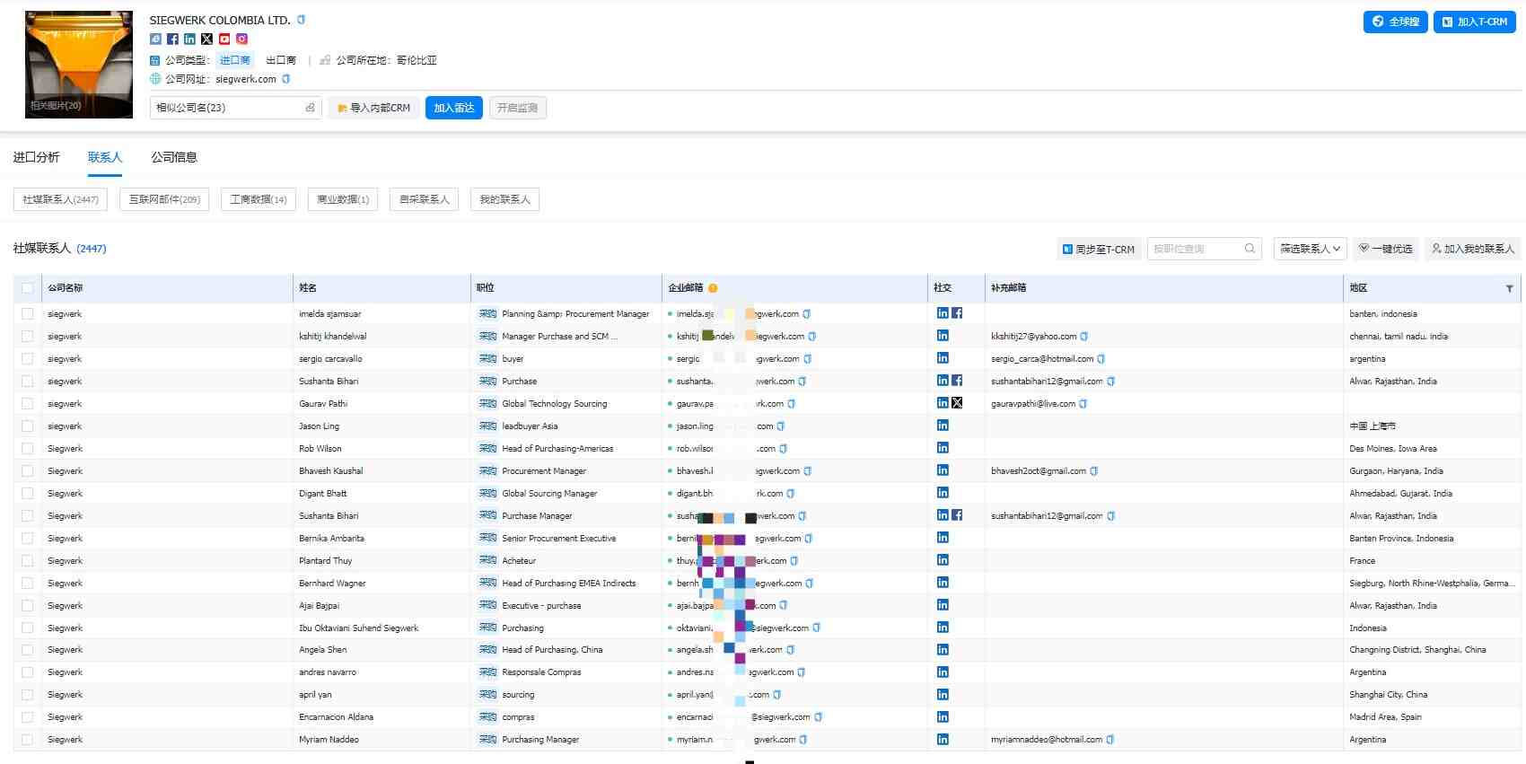Toggle the select-all checkbox in table header
1526x764 pixels.
click(x=27, y=288)
